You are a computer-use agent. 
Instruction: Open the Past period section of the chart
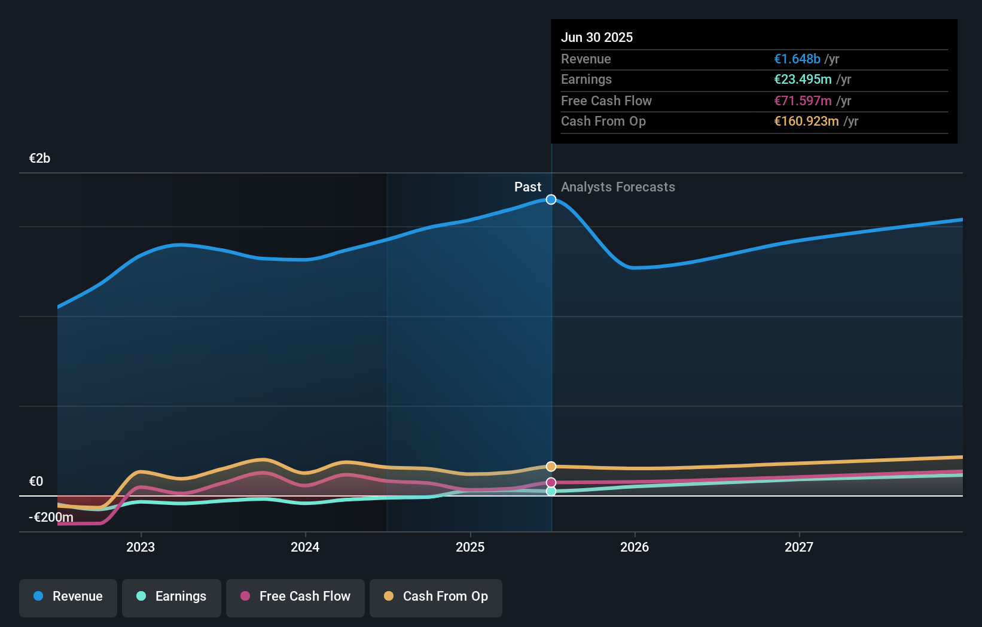coord(527,187)
